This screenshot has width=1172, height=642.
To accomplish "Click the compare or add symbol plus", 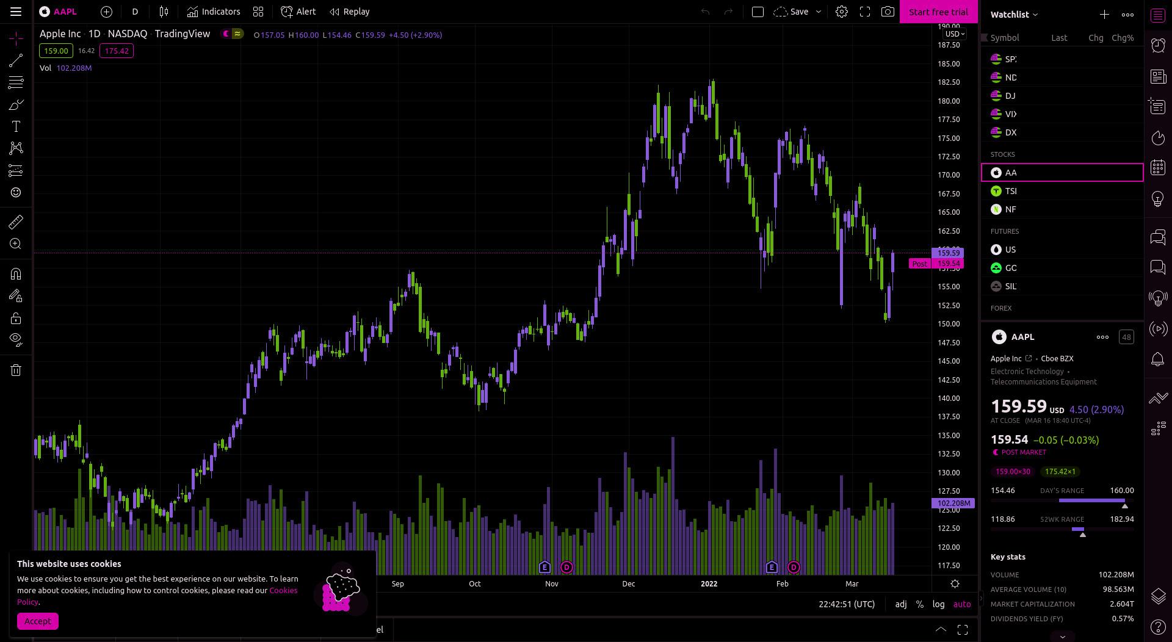I will tap(106, 12).
